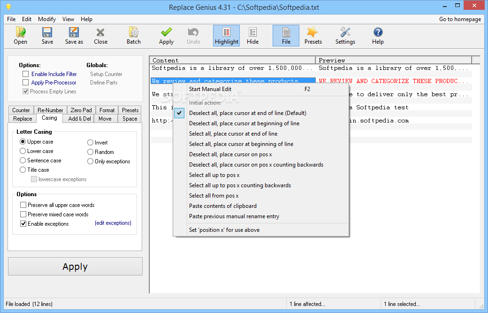Close the file using the Close X icon

(x=100, y=36)
